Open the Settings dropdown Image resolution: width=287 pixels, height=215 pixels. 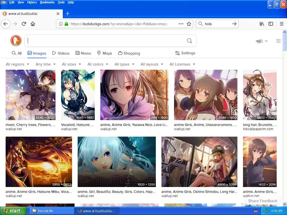click(185, 53)
